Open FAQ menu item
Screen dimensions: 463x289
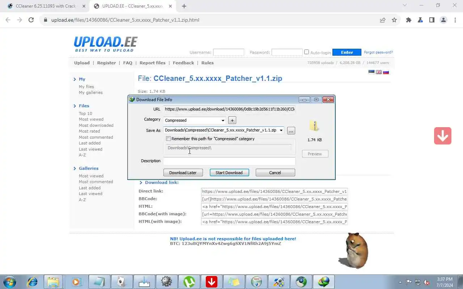pos(128,63)
